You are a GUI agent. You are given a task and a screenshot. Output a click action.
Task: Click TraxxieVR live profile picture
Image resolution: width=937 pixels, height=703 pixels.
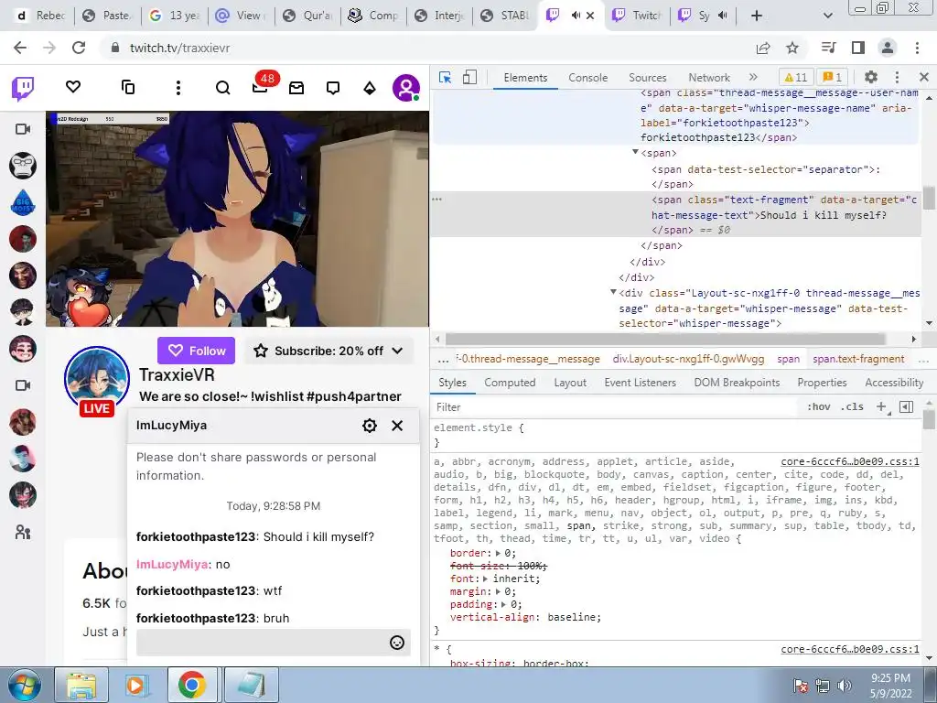(x=97, y=379)
